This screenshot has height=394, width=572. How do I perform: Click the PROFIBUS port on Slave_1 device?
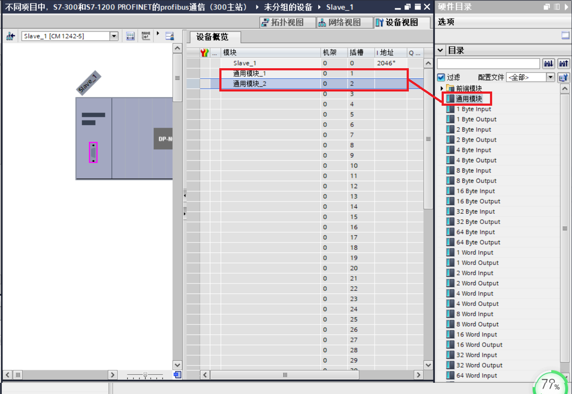(93, 152)
